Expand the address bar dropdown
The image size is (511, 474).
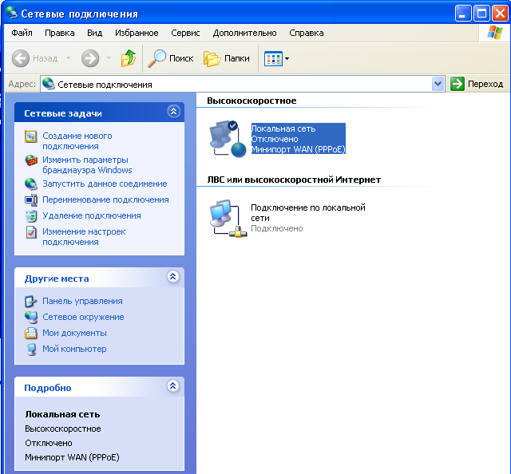coord(438,84)
